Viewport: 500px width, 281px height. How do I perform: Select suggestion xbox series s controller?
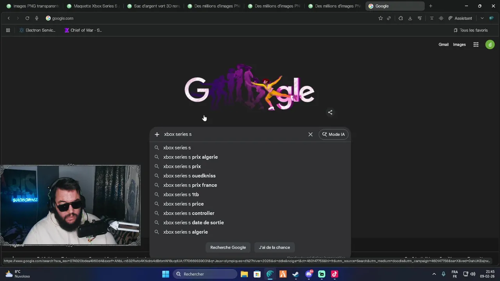(x=250, y=213)
